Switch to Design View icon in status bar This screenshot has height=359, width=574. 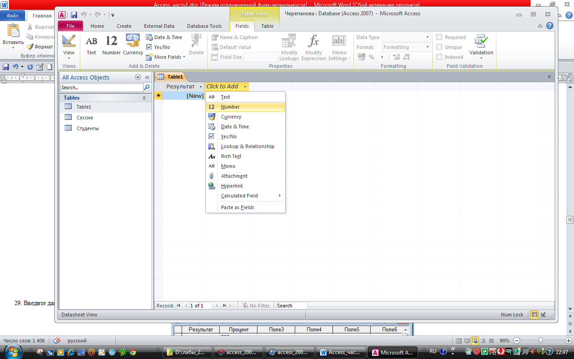(x=543, y=315)
